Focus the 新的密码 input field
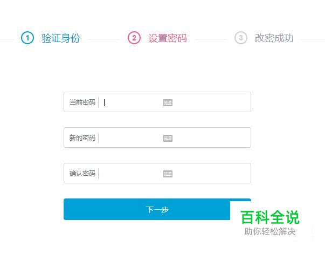Screen dimensions: 325x254 (130, 138)
